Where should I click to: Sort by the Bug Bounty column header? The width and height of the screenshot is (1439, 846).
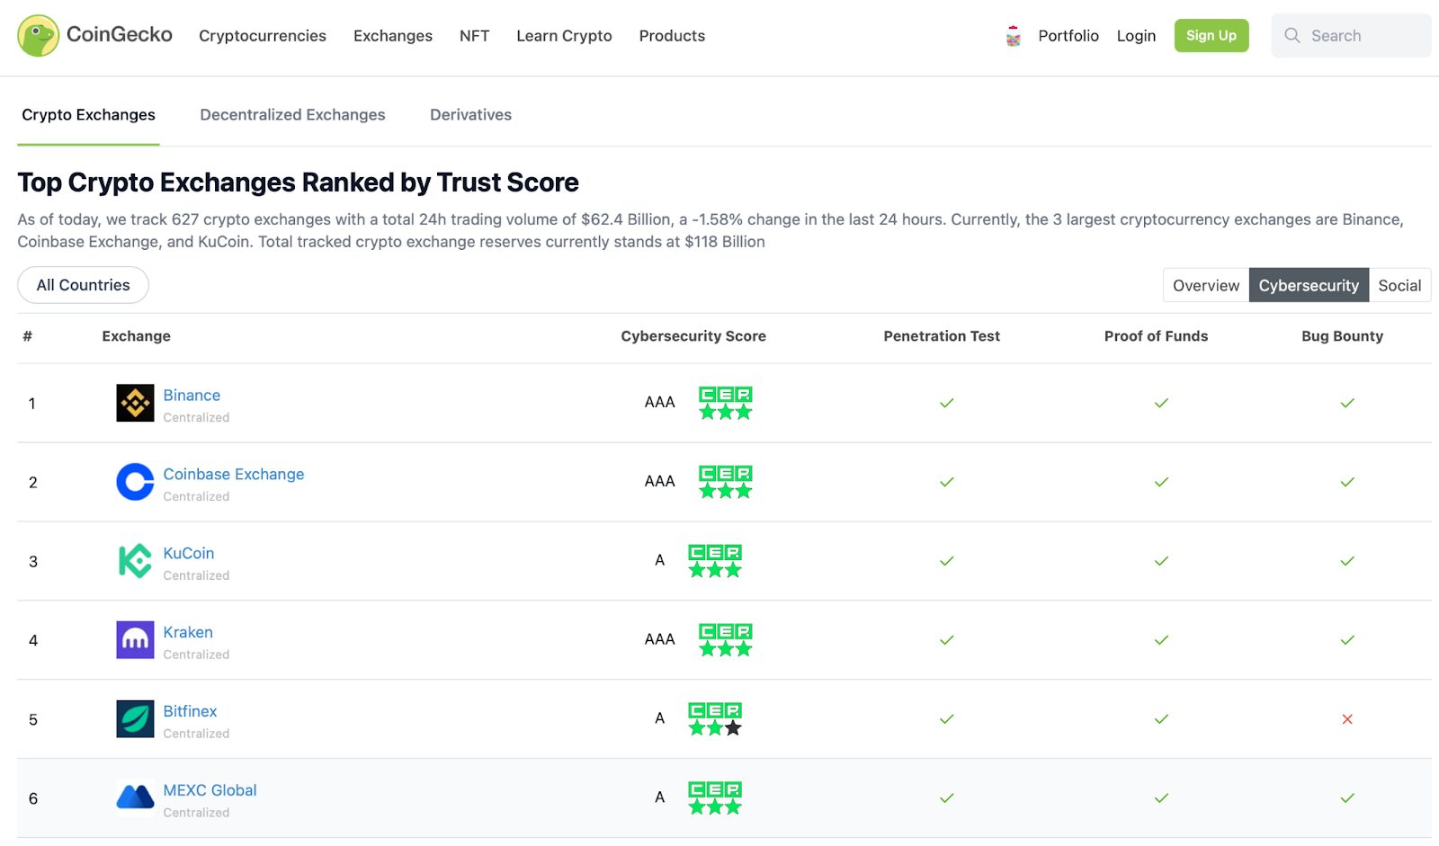(x=1342, y=336)
